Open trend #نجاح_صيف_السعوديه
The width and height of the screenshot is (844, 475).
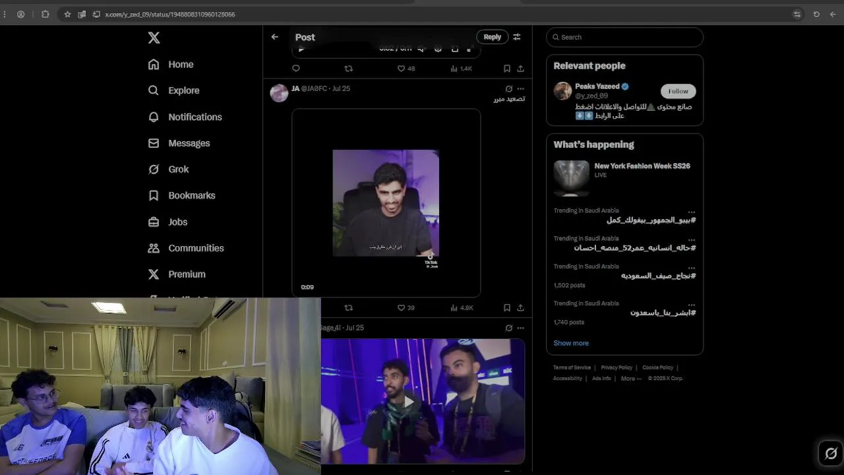[658, 276]
